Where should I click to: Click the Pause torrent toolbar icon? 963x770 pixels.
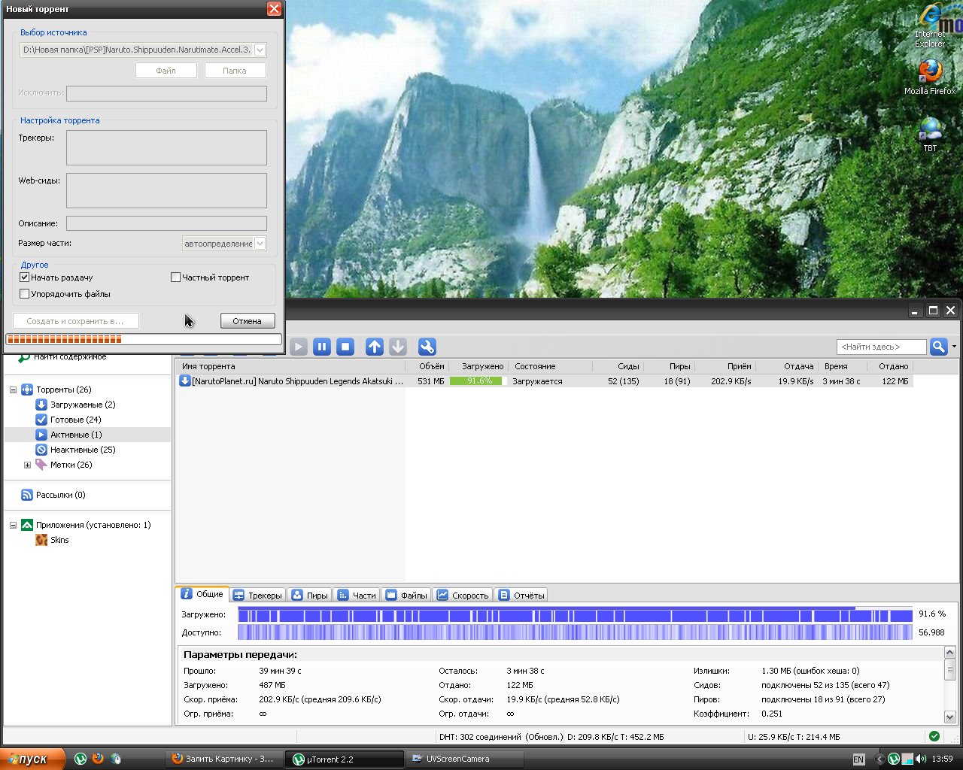pyautogui.click(x=322, y=347)
